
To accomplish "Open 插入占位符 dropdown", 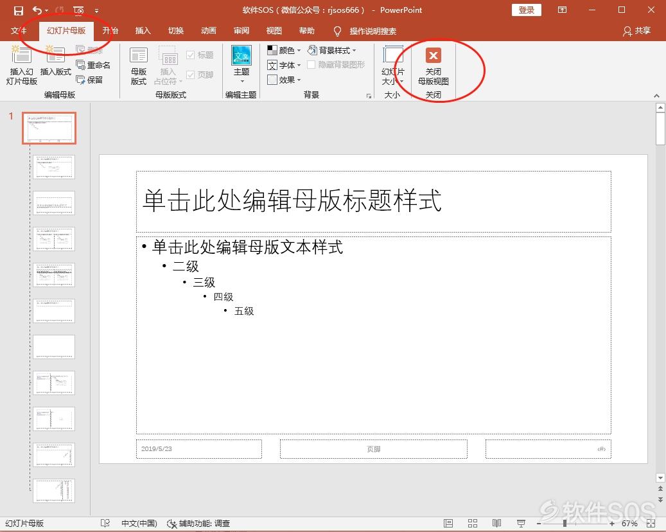I will click(168, 66).
